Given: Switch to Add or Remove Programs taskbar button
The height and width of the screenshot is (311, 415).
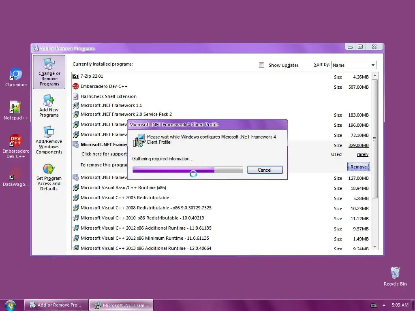Looking at the screenshot, I should click(x=56, y=305).
